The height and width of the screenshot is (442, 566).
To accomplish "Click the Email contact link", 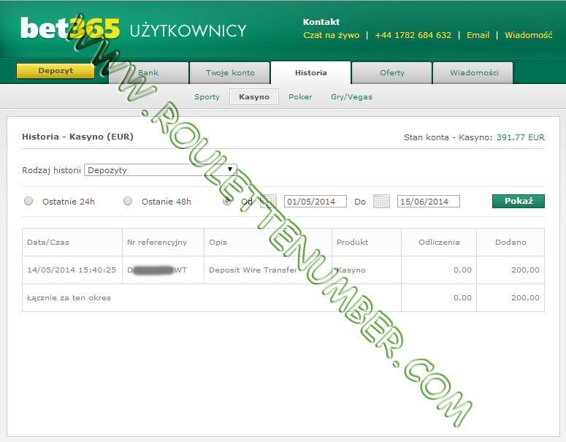I will coord(478,35).
